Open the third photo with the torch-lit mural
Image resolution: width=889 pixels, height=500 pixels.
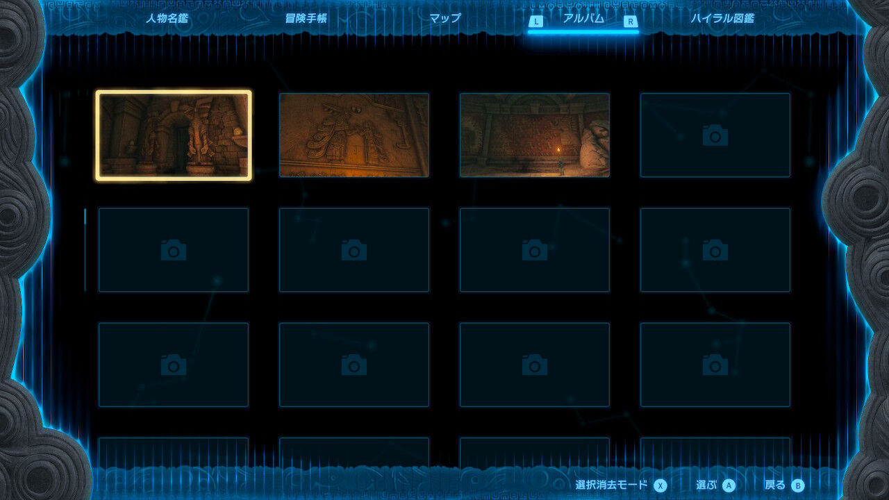click(x=535, y=135)
